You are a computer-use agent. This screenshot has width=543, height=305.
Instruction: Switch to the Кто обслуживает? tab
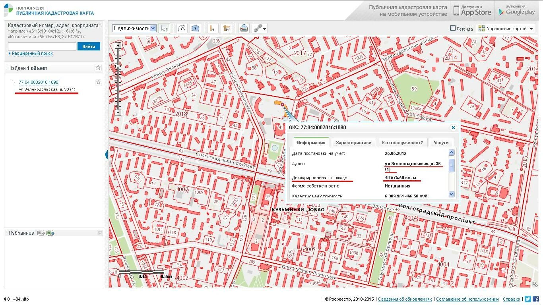[x=403, y=143]
